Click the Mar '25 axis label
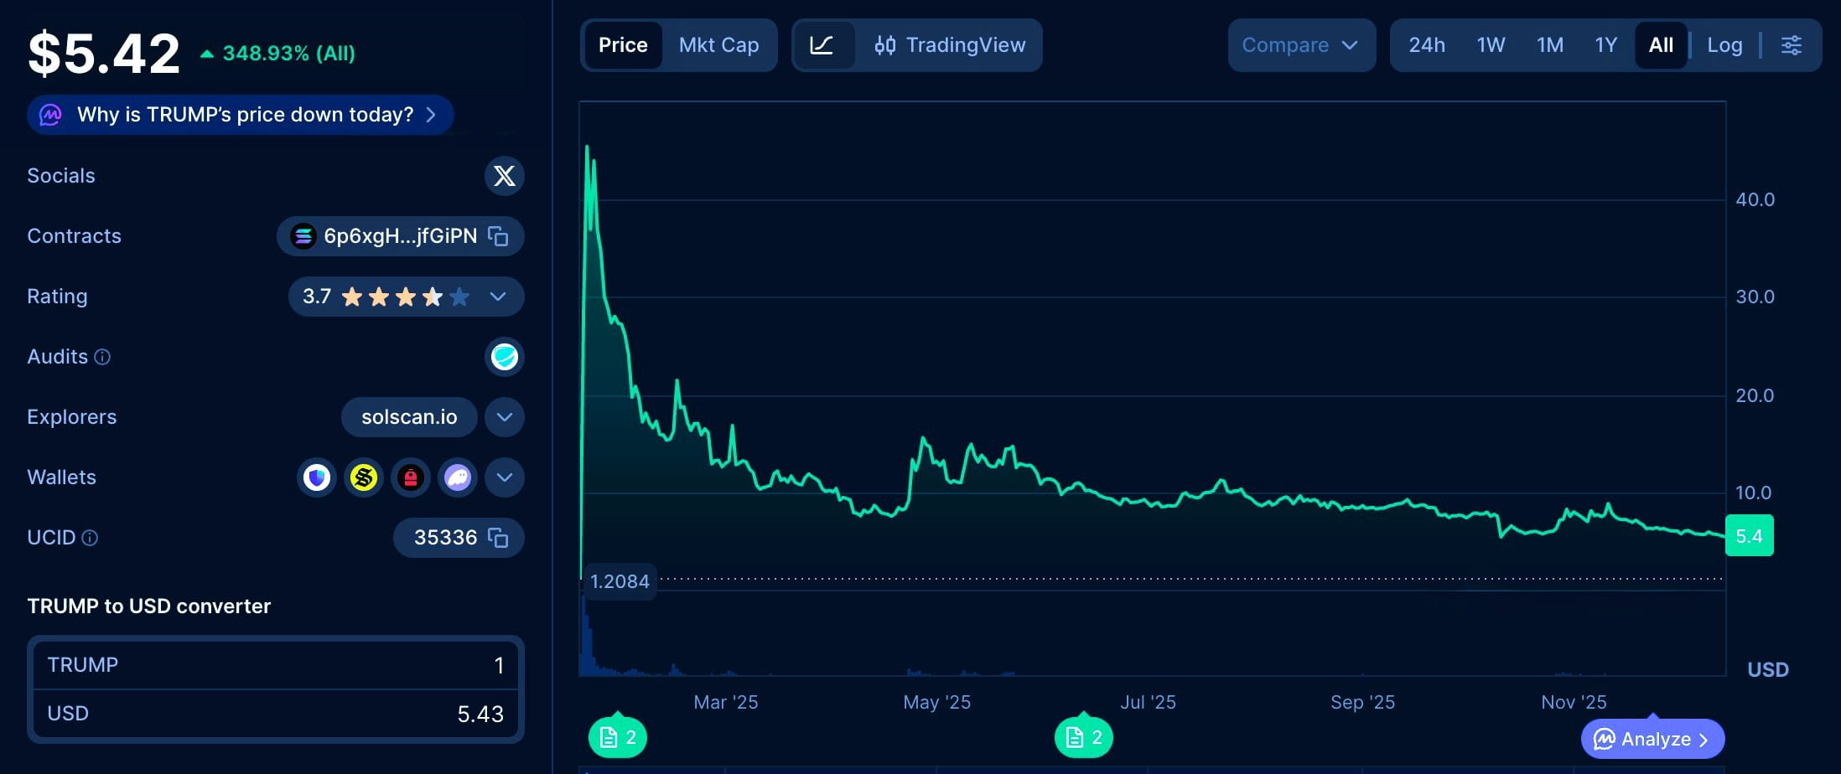1841x774 pixels. click(726, 702)
